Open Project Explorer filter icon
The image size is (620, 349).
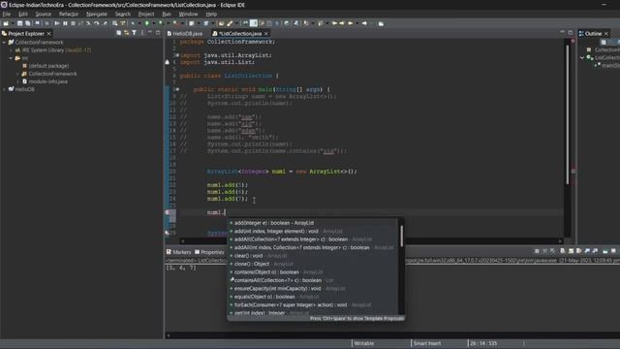click(x=134, y=33)
